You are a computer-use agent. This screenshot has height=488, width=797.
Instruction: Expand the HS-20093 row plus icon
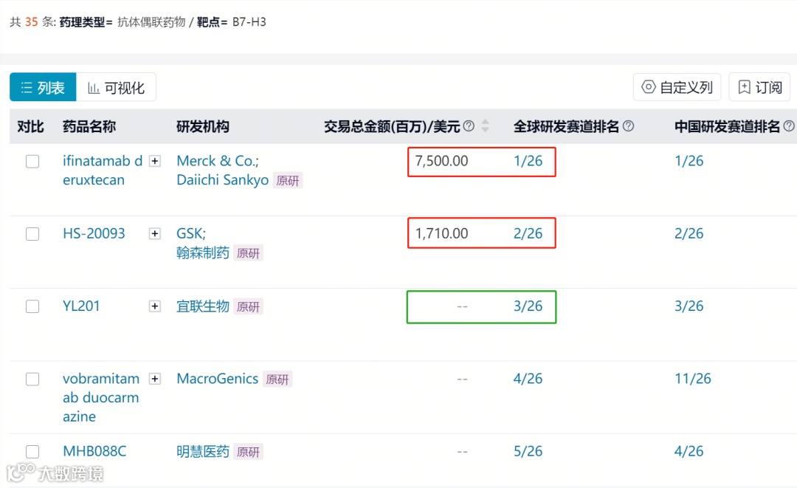[x=155, y=233]
